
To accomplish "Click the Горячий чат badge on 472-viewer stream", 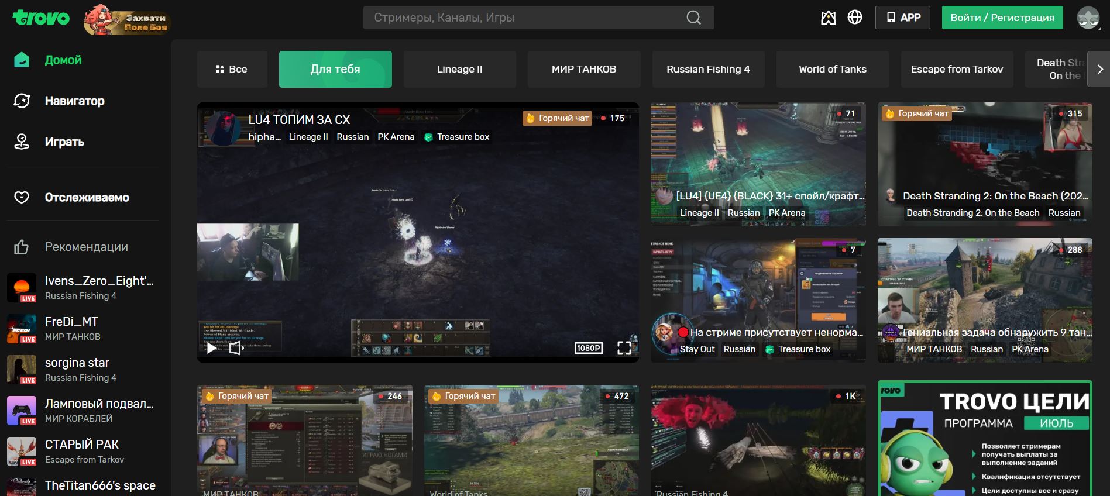I will [463, 396].
